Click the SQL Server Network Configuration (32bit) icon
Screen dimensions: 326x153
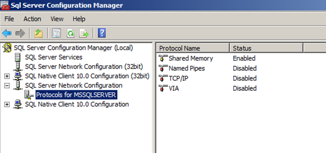pyautogui.click(x=18, y=66)
